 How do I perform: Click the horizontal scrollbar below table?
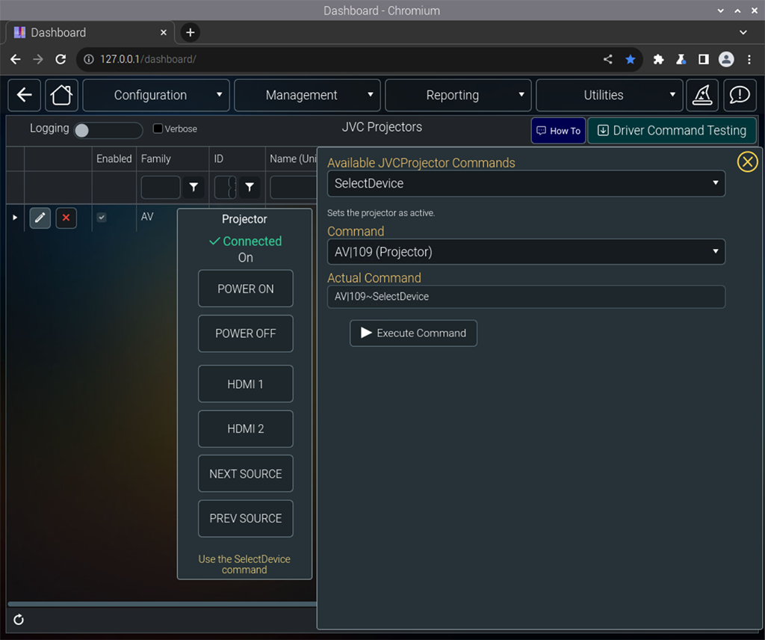click(162, 604)
